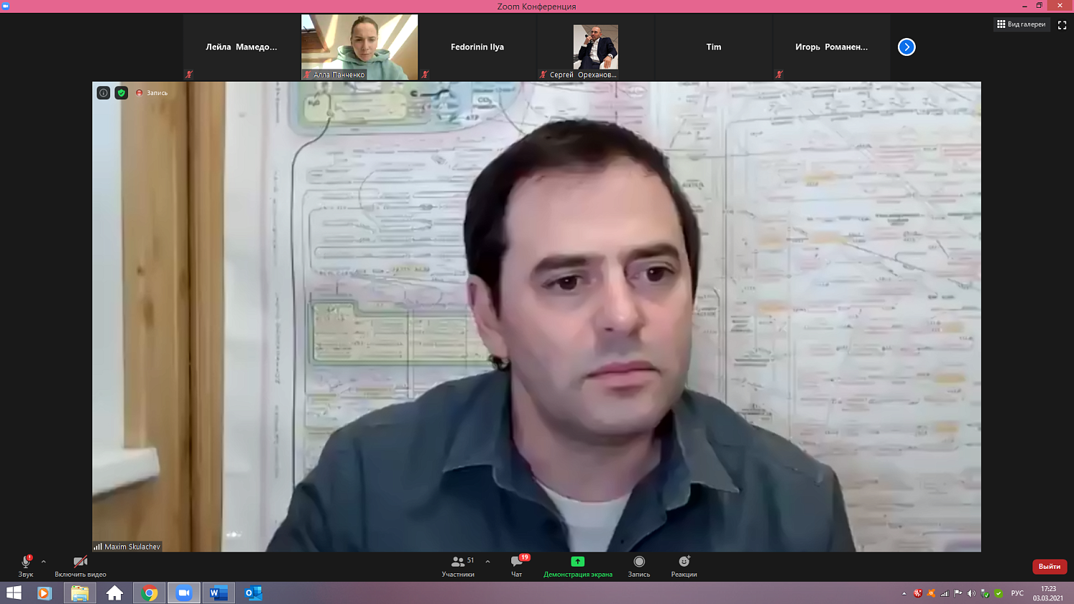
Task: Click the Record button icon
Action: coord(639,562)
